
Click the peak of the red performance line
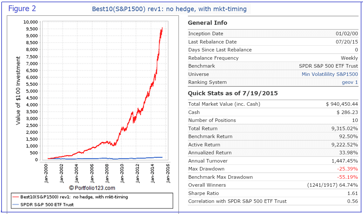click(x=162, y=28)
